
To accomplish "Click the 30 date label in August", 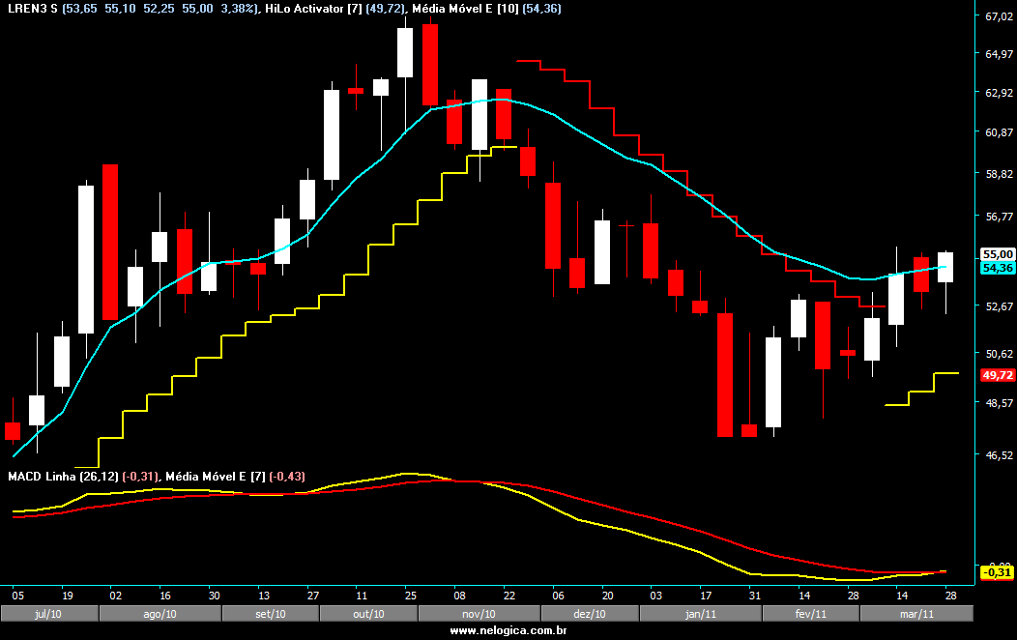I will coord(214,596).
